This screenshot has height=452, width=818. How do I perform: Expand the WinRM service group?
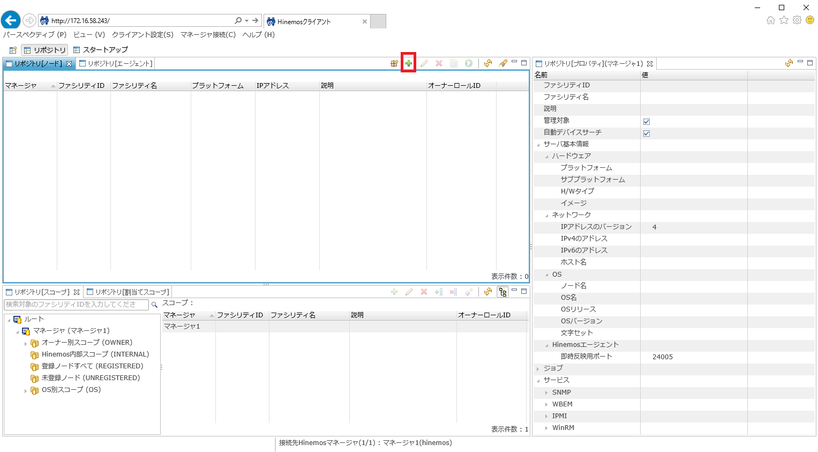(x=546, y=428)
